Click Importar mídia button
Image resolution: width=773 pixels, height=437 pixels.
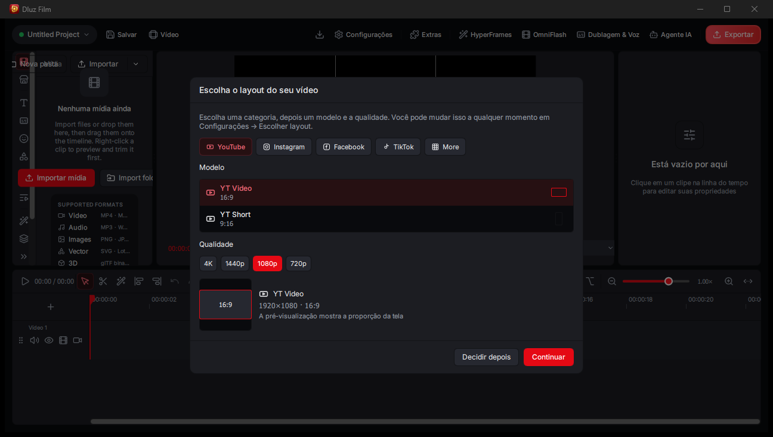[x=56, y=178]
